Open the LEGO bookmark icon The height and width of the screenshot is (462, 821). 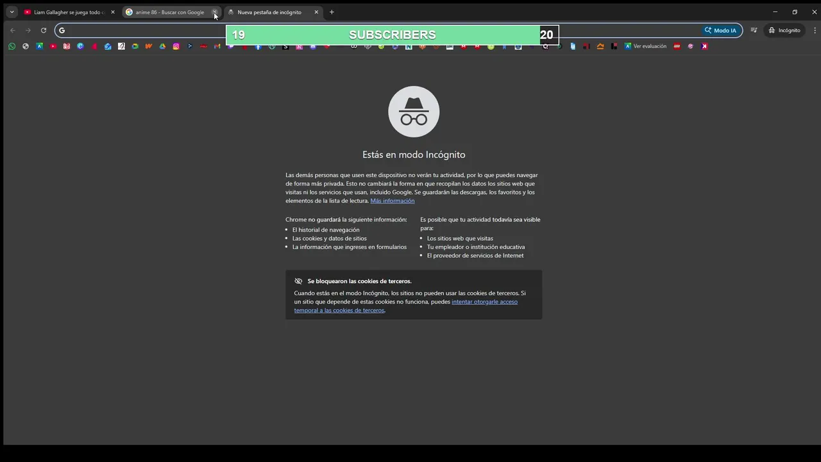tap(677, 46)
